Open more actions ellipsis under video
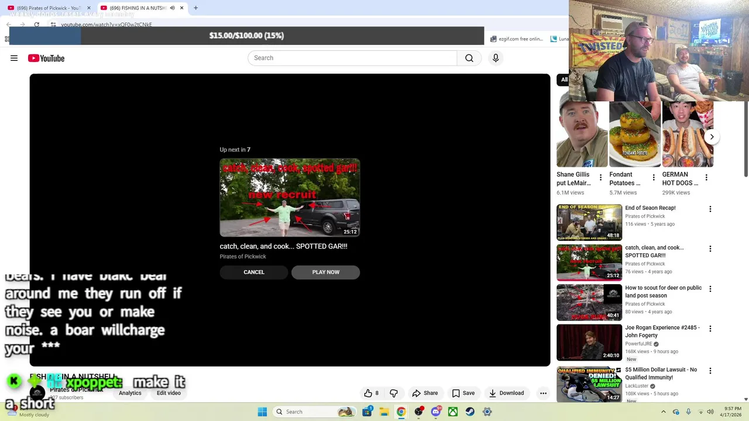 543,393
